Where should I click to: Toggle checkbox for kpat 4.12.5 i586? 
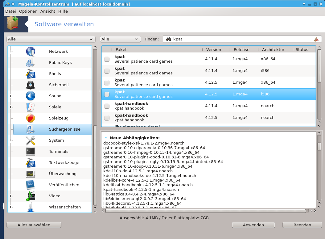click(x=107, y=94)
